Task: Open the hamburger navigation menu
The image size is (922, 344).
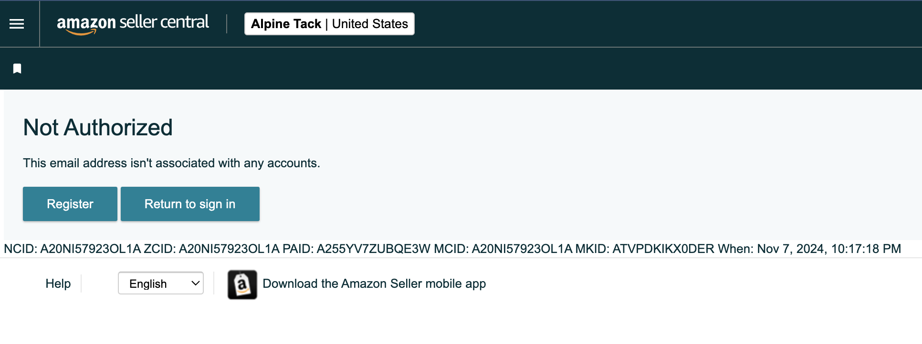Action: [17, 24]
